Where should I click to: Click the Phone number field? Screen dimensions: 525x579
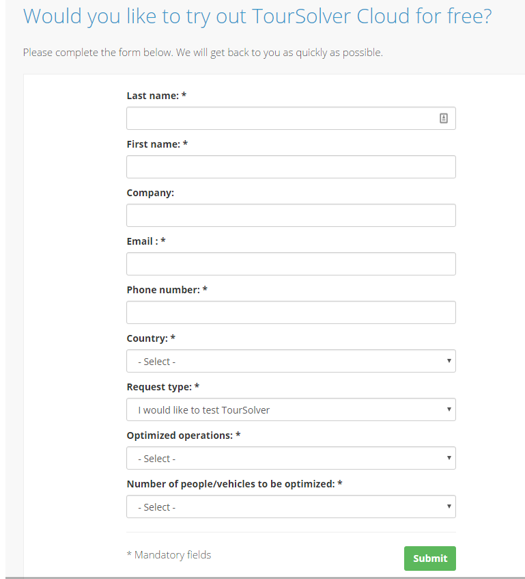click(291, 312)
